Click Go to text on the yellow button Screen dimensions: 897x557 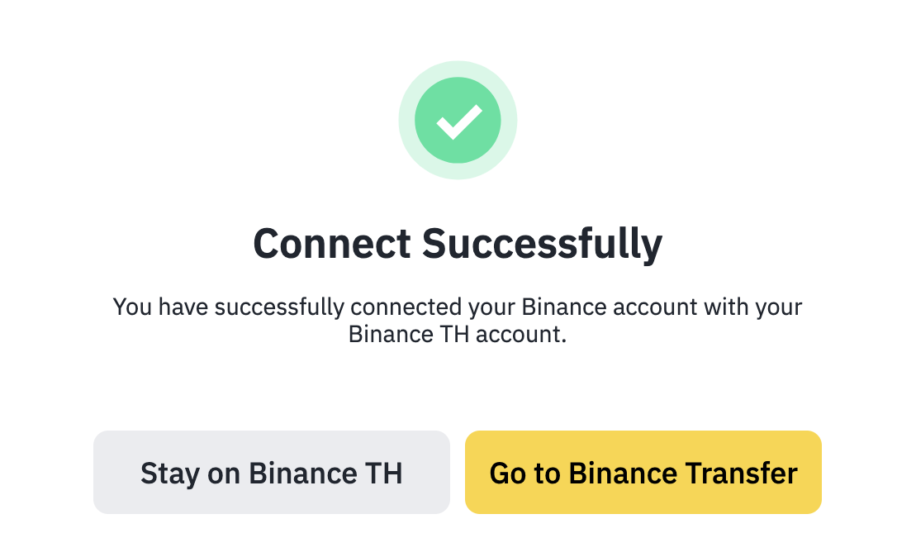point(525,474)
